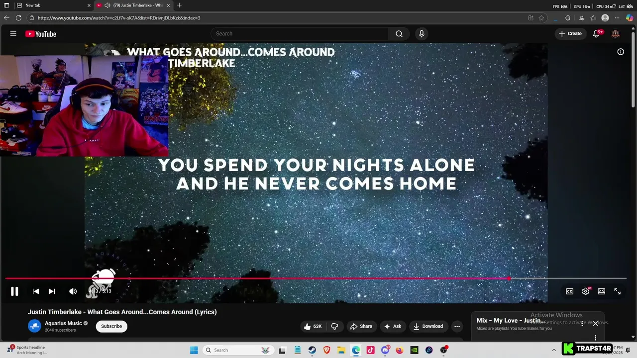Close the New tab browser tab
637x358 pixels.
point(89,5)
